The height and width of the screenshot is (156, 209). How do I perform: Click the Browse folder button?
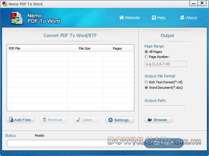159,120
